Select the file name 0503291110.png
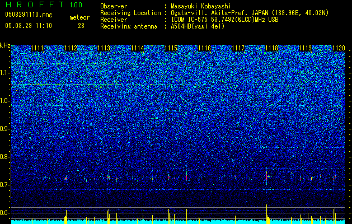 pos(29,15)
